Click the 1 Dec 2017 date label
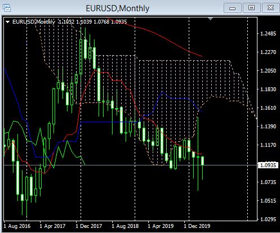Viewport: 280px width, 233px height. click(88, 226)
